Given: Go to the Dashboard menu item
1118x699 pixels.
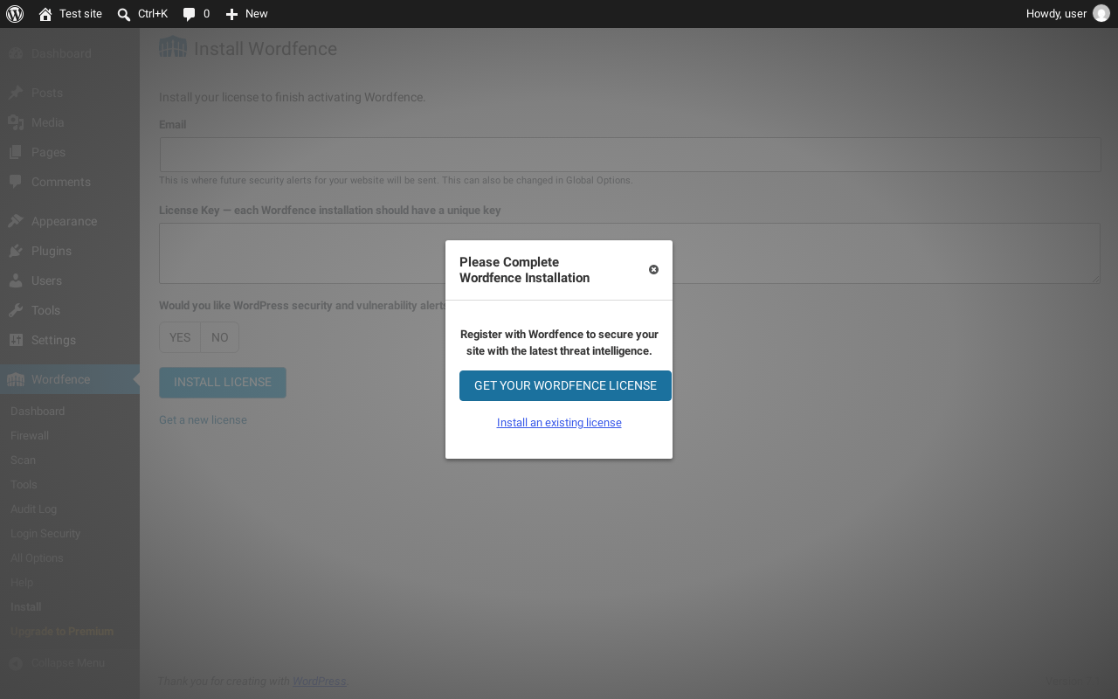Looking at the screenshot, I should click(70, 53).
